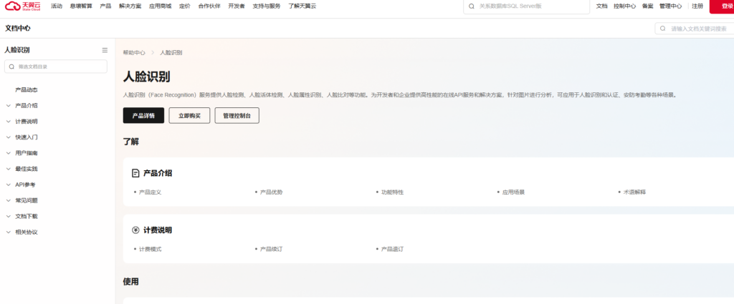Open the 应用商城 top menu
The image size is (734, 304).
(160, 6)
